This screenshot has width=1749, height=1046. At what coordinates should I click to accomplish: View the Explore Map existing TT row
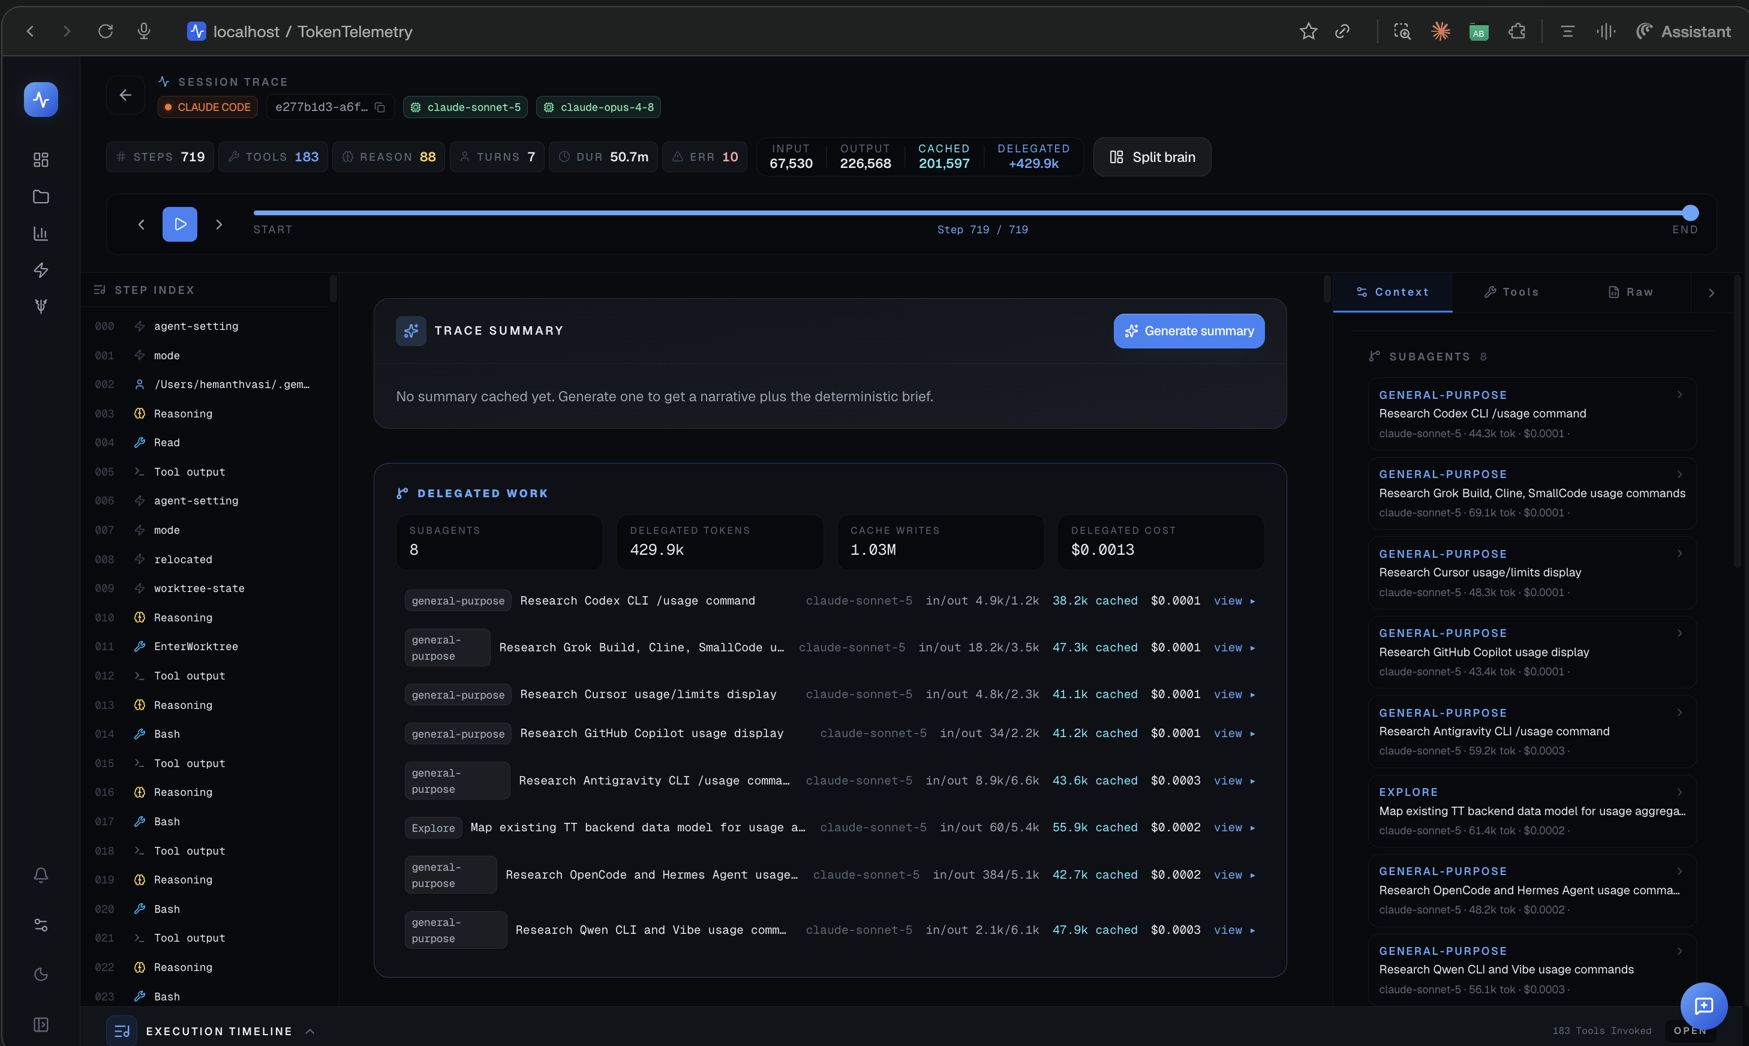click(x=1234, y=828)
